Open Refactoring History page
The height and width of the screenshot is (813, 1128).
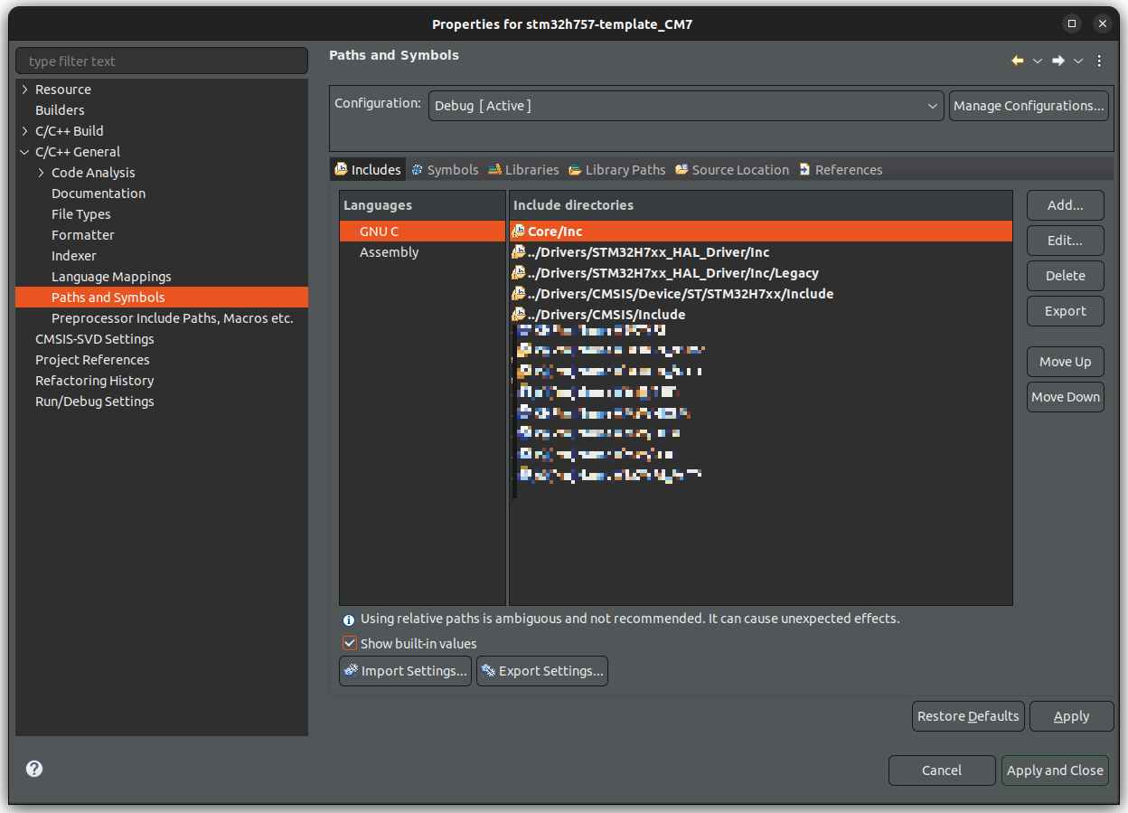[x=95, y=381]
